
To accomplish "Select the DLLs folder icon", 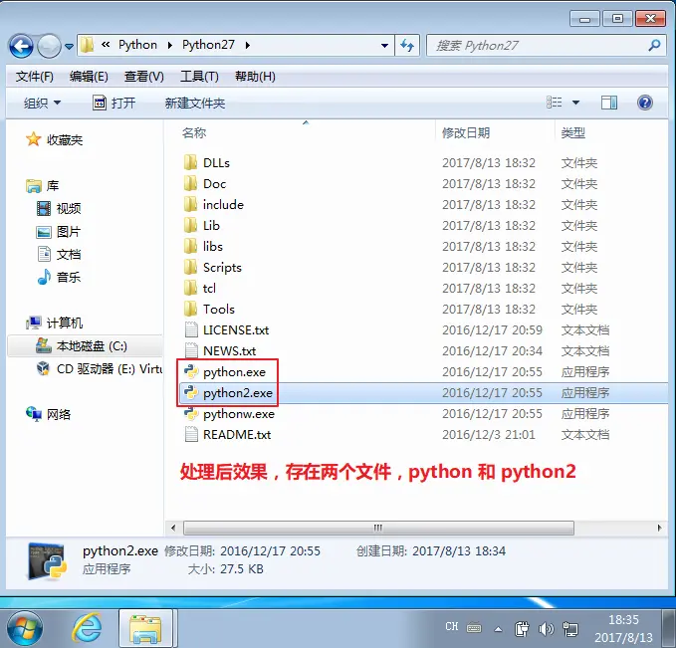I will (x=190, y=162).
